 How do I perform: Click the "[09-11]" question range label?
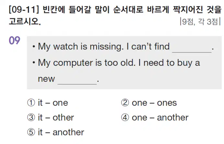(x=24, y=10)
